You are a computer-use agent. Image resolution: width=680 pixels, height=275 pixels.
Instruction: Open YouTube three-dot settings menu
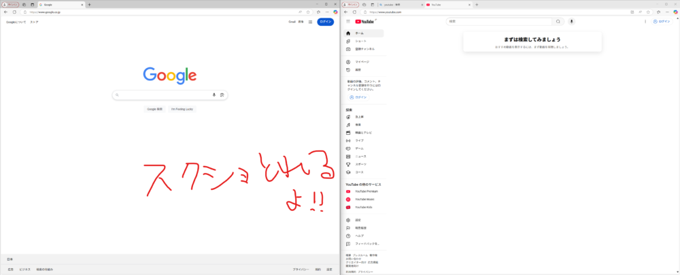click(x=645, y=21)
